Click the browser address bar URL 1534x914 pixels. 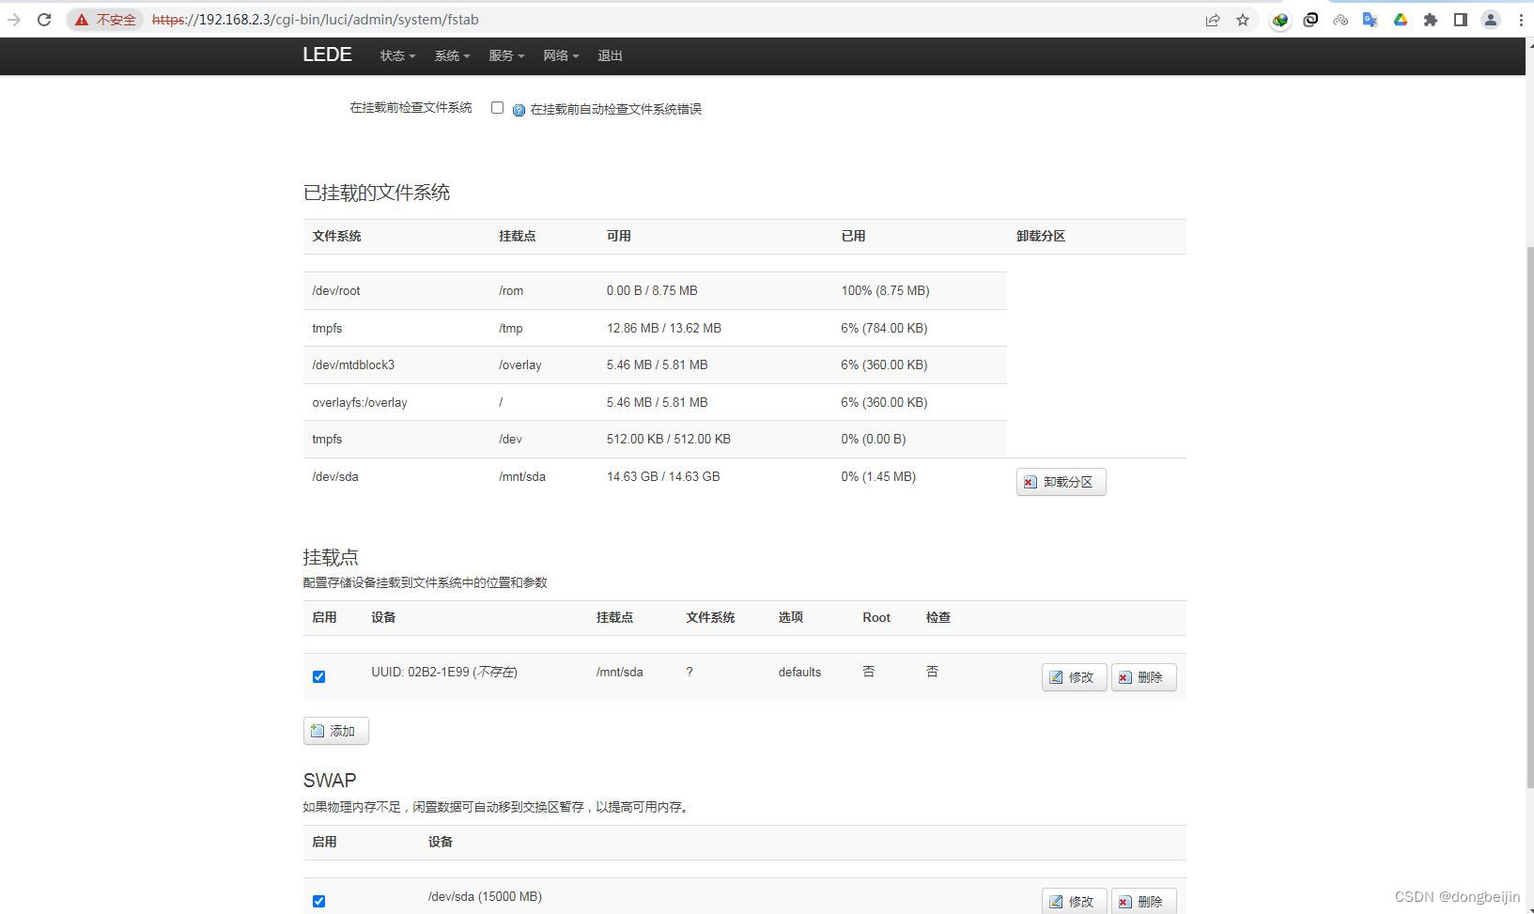click(x=316, y=20)
